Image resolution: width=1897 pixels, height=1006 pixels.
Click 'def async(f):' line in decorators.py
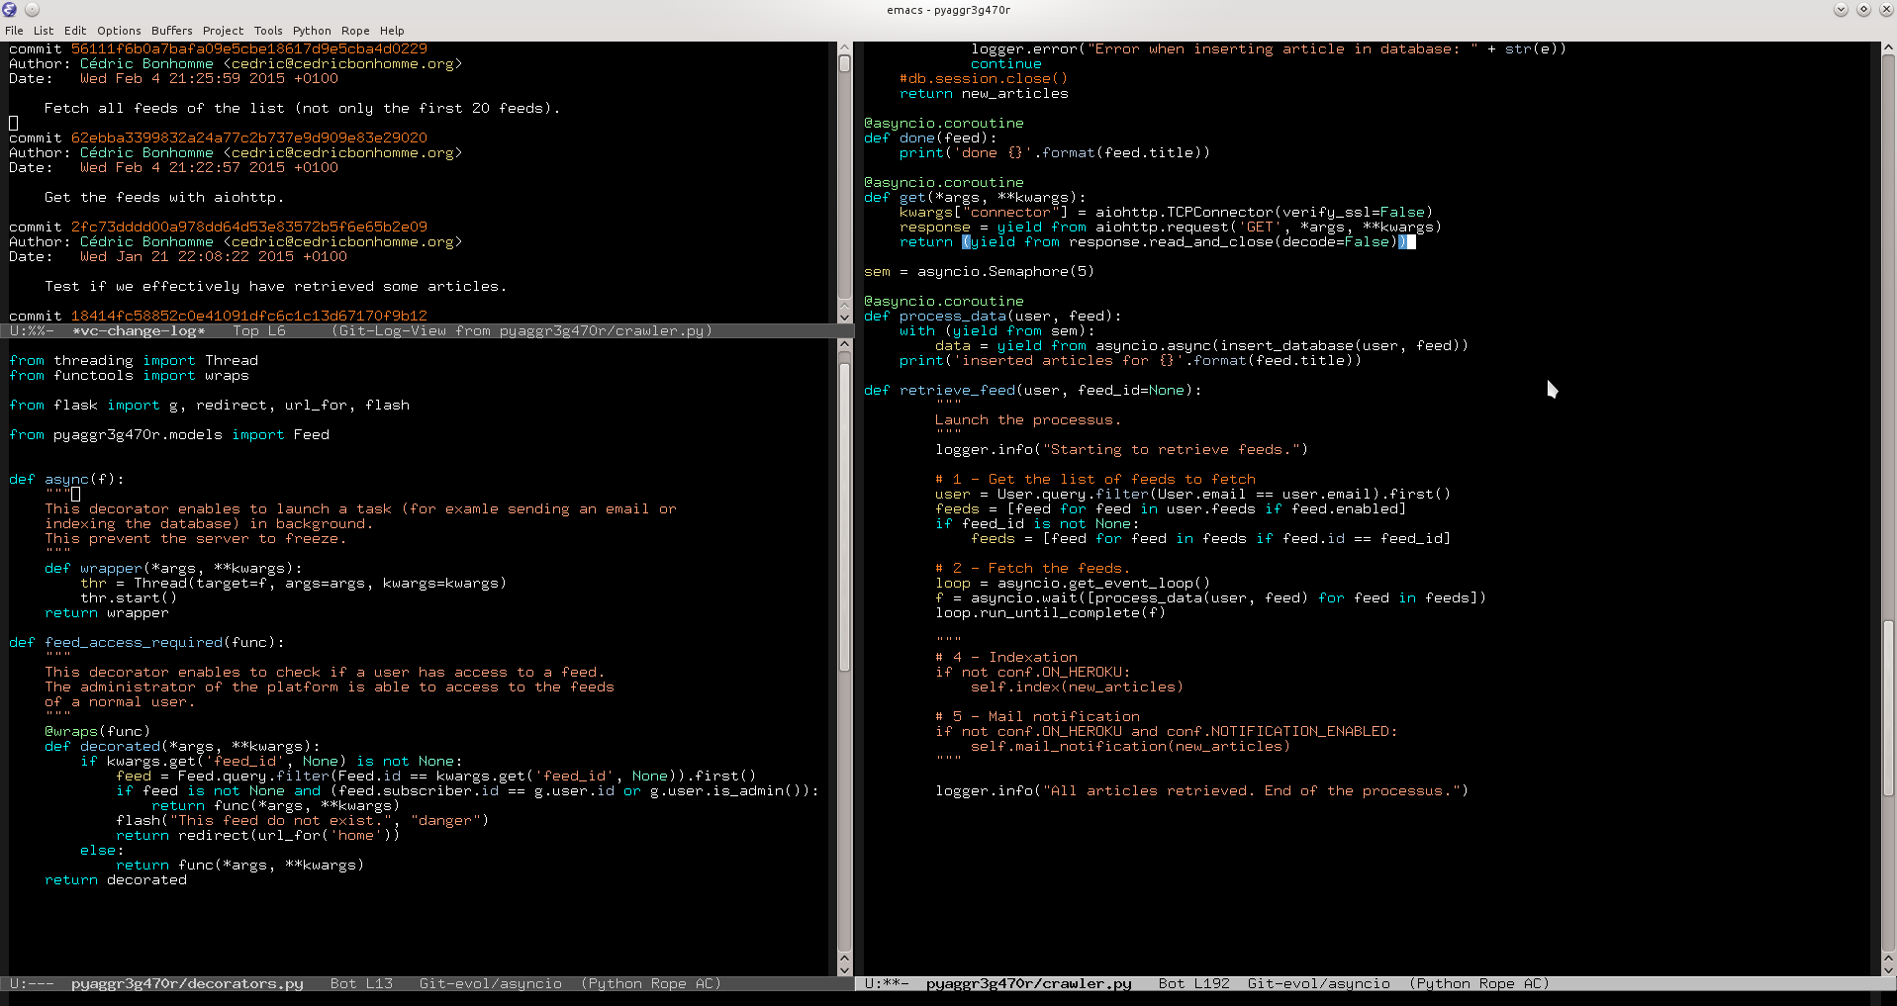[67, 479]
